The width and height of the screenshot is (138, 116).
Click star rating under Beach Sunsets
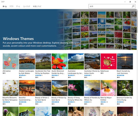[x=120, y=75]
